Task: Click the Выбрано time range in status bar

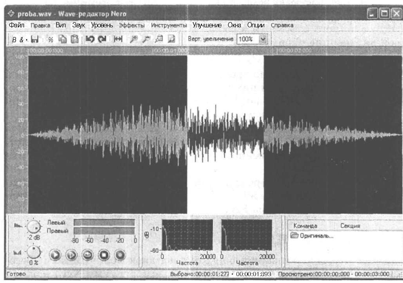Action: tap(221, 274)
